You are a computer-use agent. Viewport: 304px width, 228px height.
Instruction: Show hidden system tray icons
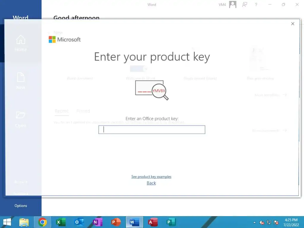click(254, 222)
